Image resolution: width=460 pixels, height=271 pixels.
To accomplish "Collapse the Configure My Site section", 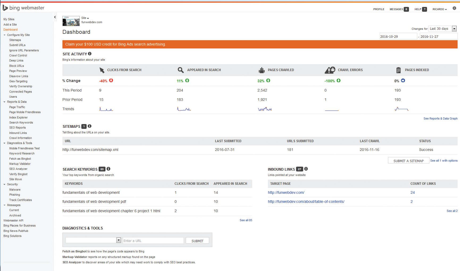I will (5, 35).
